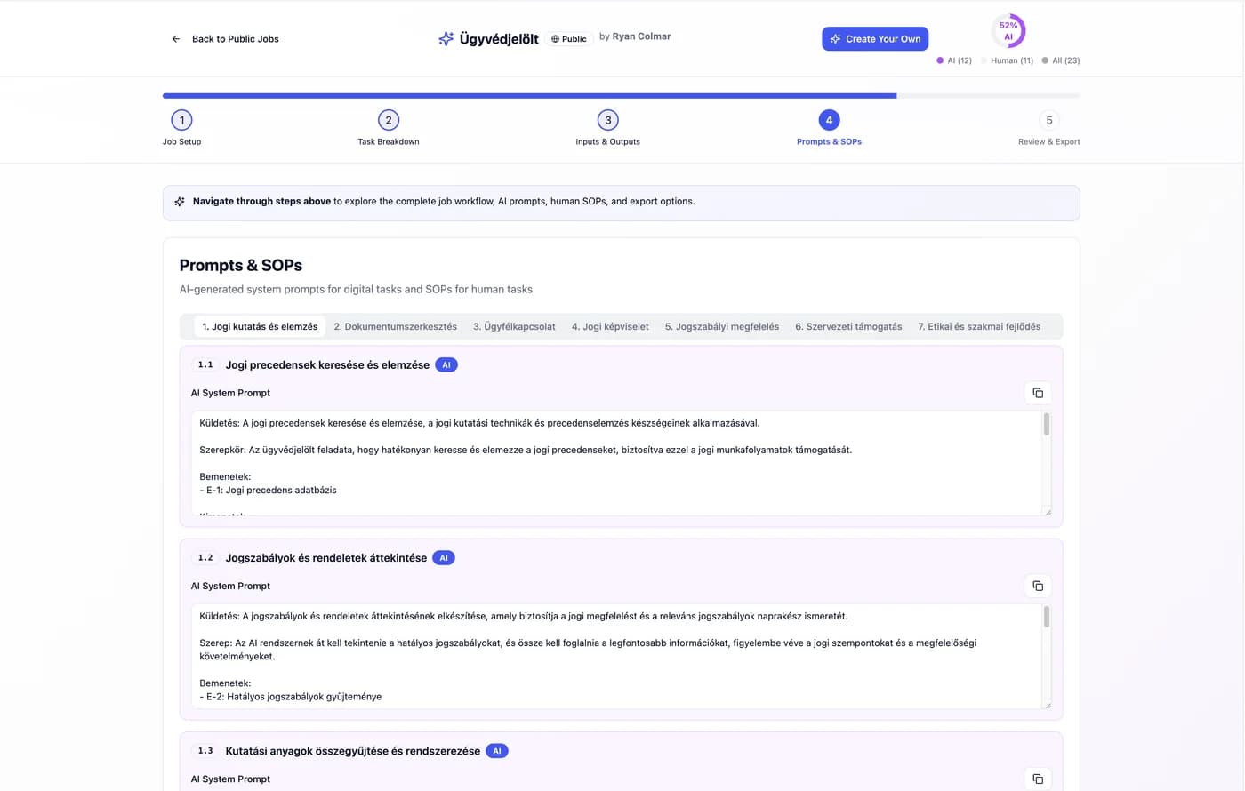Click the globe icon in Public badge
This screenshot has height=791, width=1245.
(556, 39)
